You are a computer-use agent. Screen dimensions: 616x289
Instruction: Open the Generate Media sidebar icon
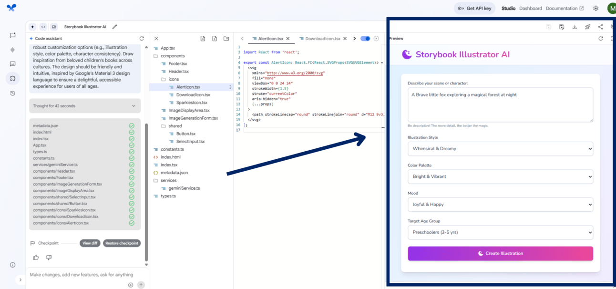[13, 64]
